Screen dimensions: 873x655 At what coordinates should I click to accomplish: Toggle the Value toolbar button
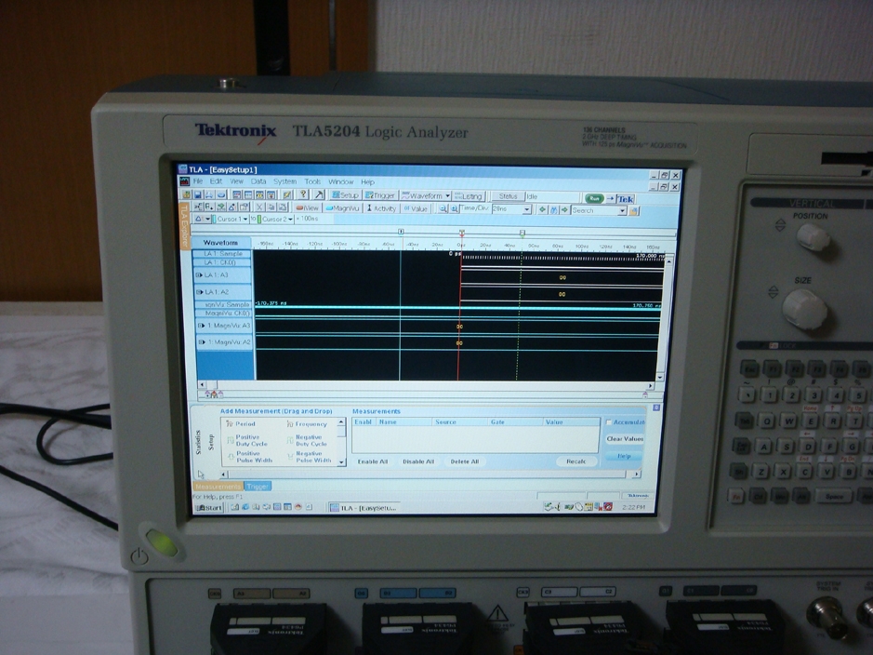pyautogui.click(x=416, y=208)
